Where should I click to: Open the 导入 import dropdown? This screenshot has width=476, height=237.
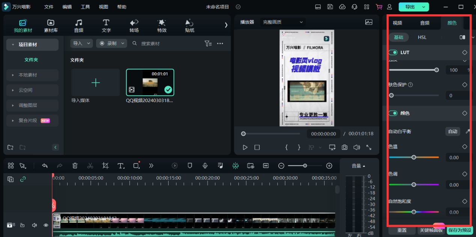81,43
